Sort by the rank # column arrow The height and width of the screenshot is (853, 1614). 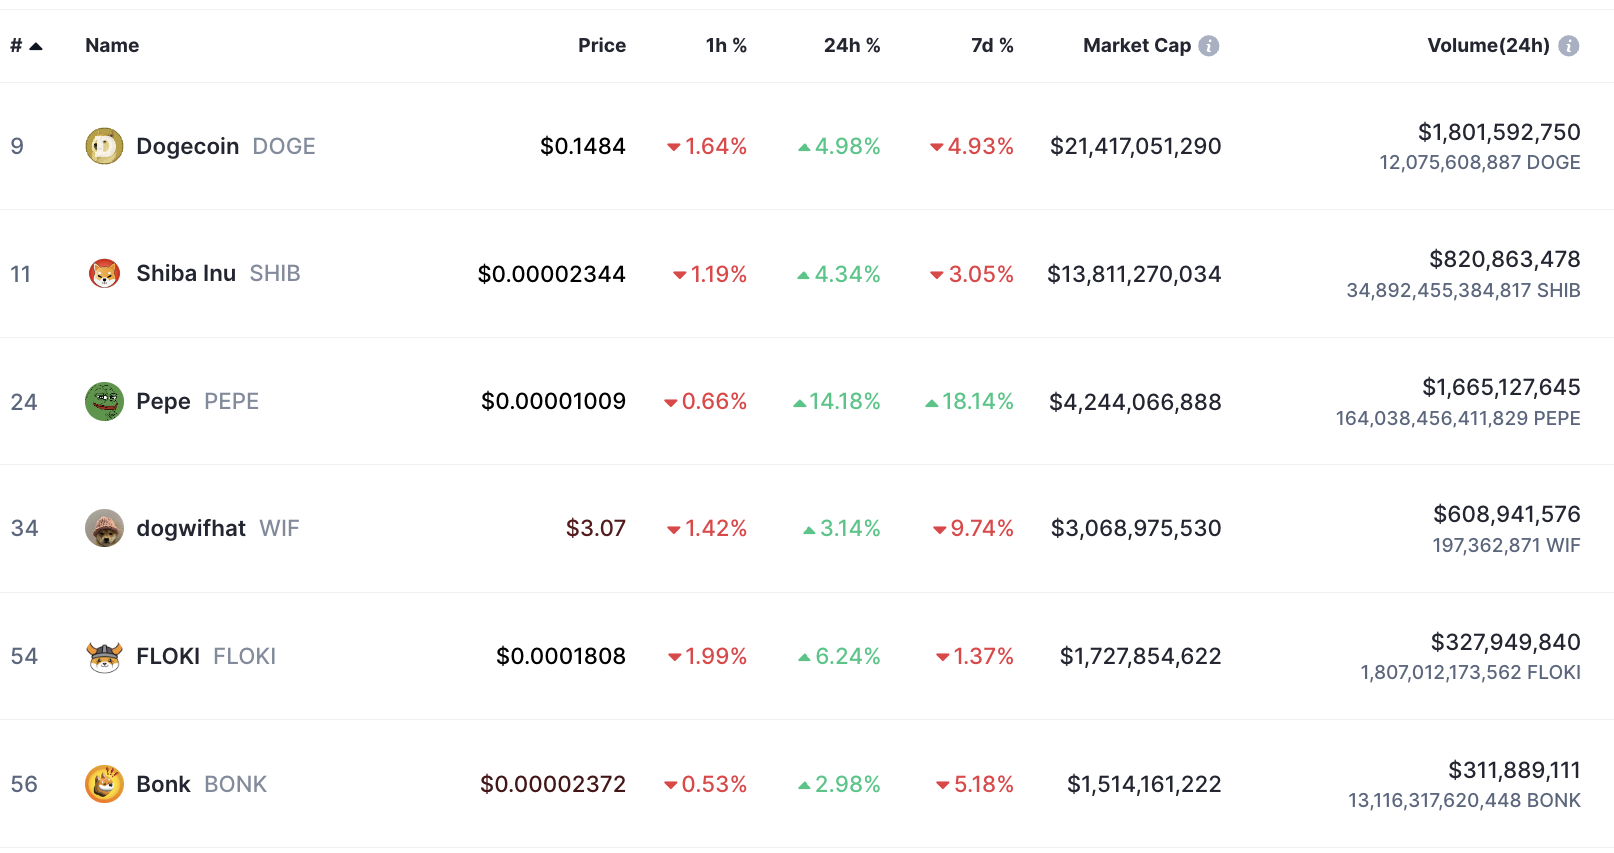[x=36, y=46]
